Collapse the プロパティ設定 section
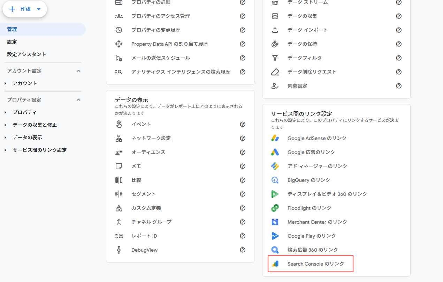Screen dimensions: 443x282 (78, 99)
